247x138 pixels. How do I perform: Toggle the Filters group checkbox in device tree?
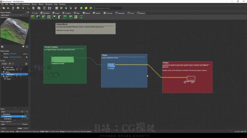point(4,77)
